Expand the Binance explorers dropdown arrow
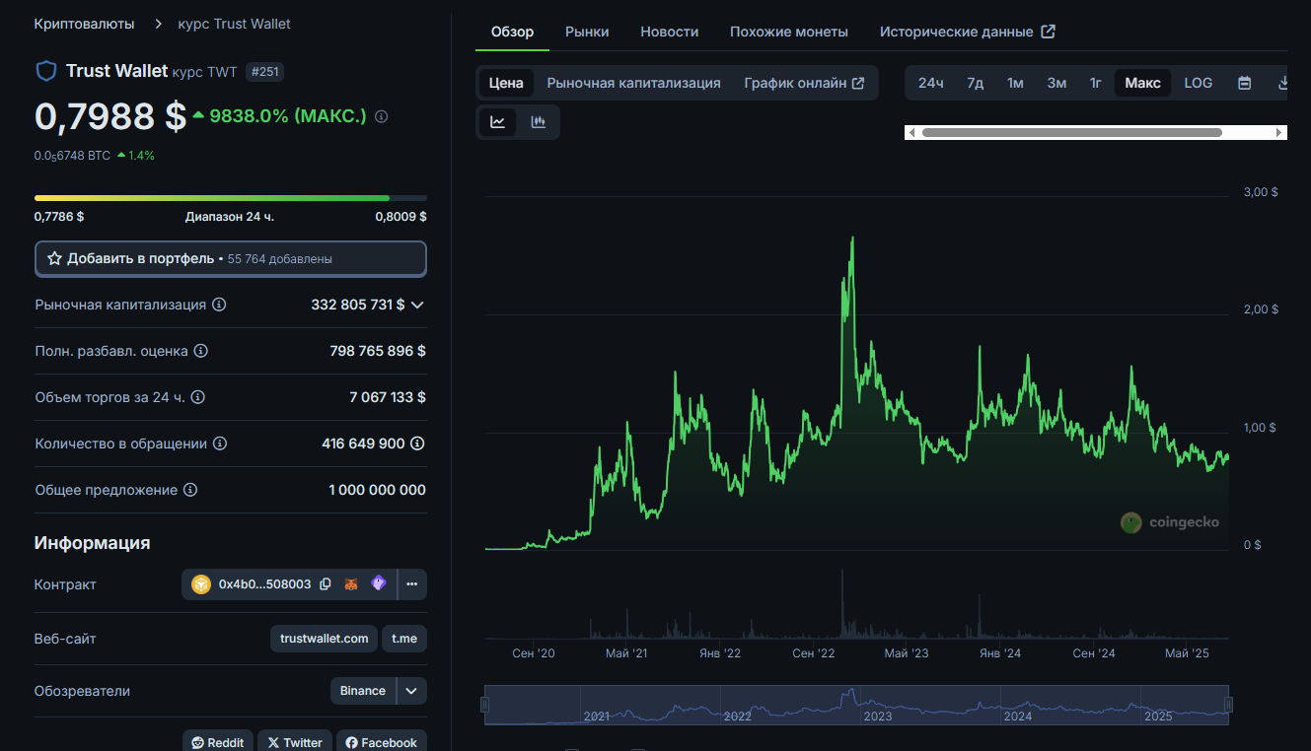The image size is (1311, 751). (x=411, y=691)
